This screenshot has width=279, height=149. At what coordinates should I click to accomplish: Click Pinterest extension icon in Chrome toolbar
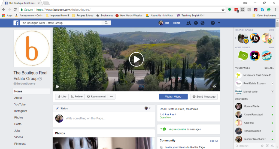pyautogui.click(x=242, y=10)
